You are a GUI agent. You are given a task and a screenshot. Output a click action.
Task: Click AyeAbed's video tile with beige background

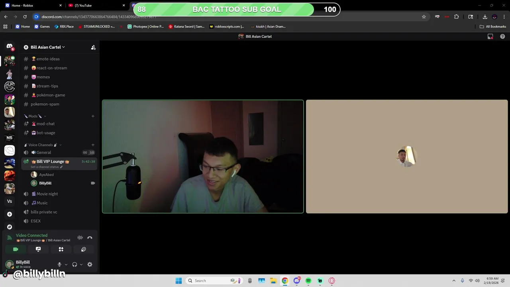pos(407,156)
